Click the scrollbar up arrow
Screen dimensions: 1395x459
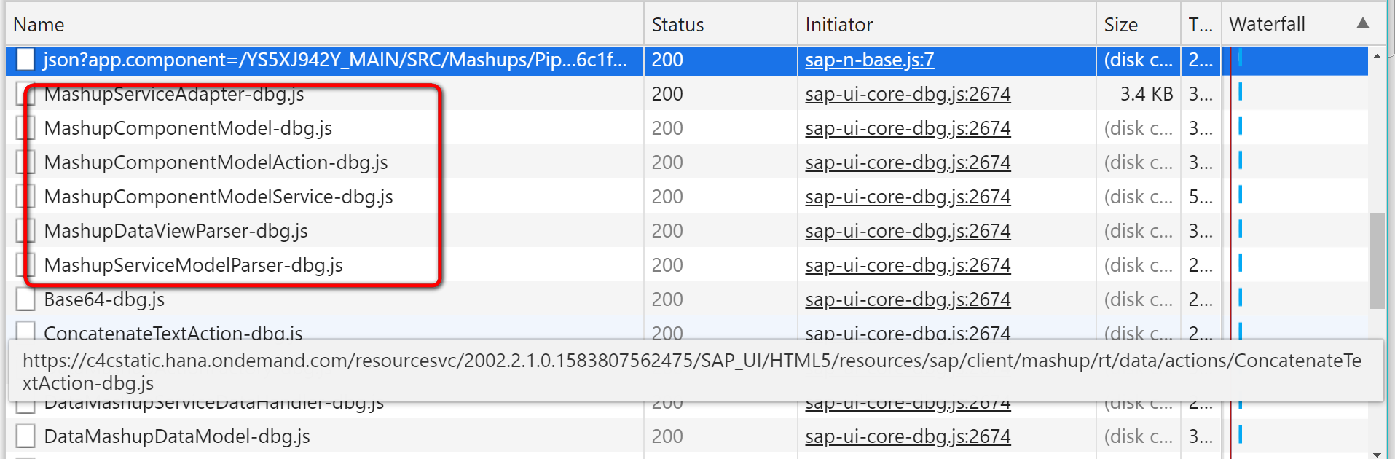pyautogui.click(x=1377, y=55)
